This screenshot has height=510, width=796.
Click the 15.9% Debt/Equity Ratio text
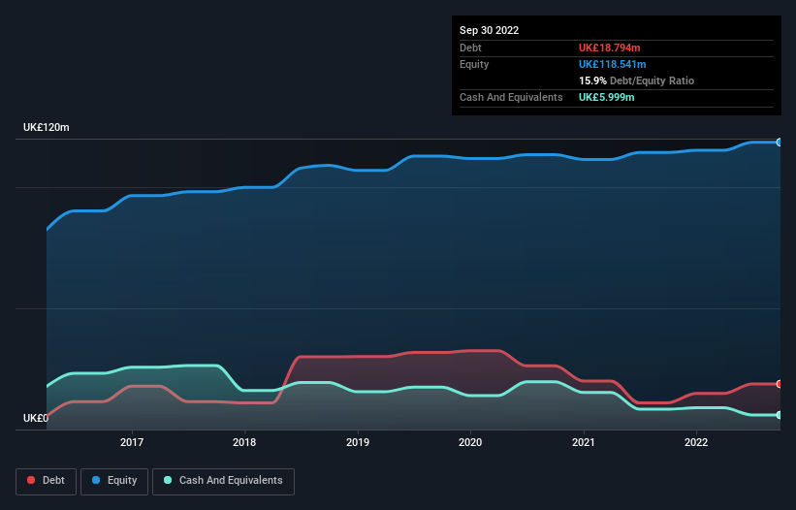[637, 80]
